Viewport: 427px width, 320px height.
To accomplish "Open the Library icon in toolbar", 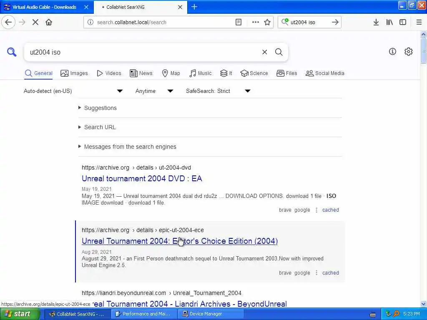I will [x=389, y=22].
